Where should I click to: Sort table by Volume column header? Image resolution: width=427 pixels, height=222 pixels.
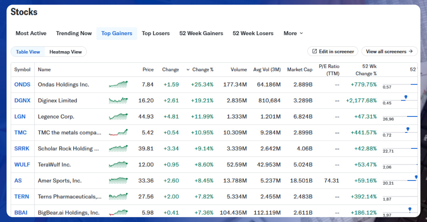click(x=238, y=70)
